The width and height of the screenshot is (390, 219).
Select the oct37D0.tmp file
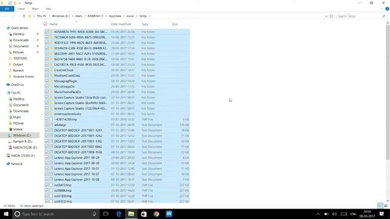pyautogui.click(x=63, y=196)
